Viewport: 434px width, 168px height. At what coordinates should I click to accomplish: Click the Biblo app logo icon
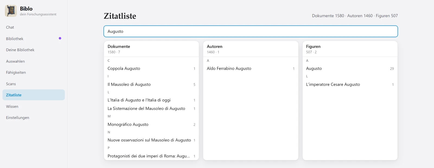tap(11, 11)
